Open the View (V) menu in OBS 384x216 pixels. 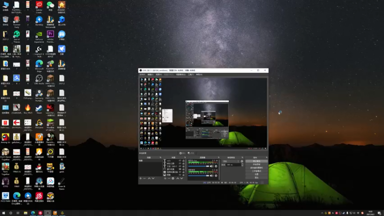(x=159, y=74)
